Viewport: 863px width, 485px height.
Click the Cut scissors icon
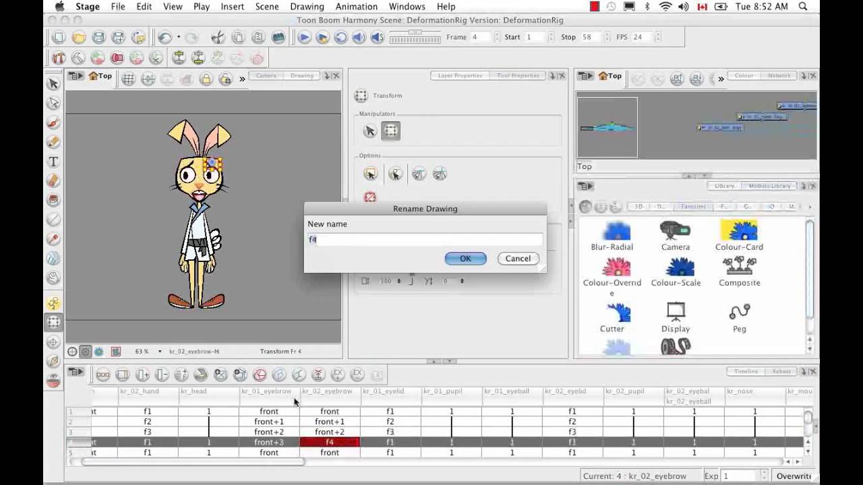tap(218, 37)
